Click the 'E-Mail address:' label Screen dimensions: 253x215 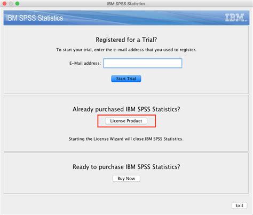click(85, 63)
